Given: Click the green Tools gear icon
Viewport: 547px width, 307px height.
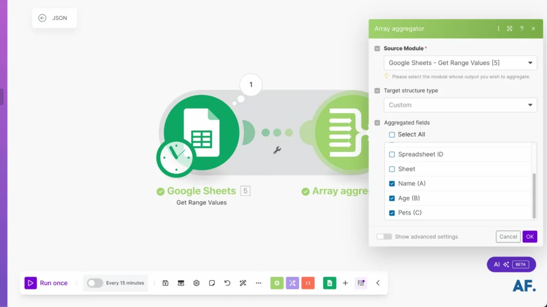Looking at the screenshot, I should (277, 283).
